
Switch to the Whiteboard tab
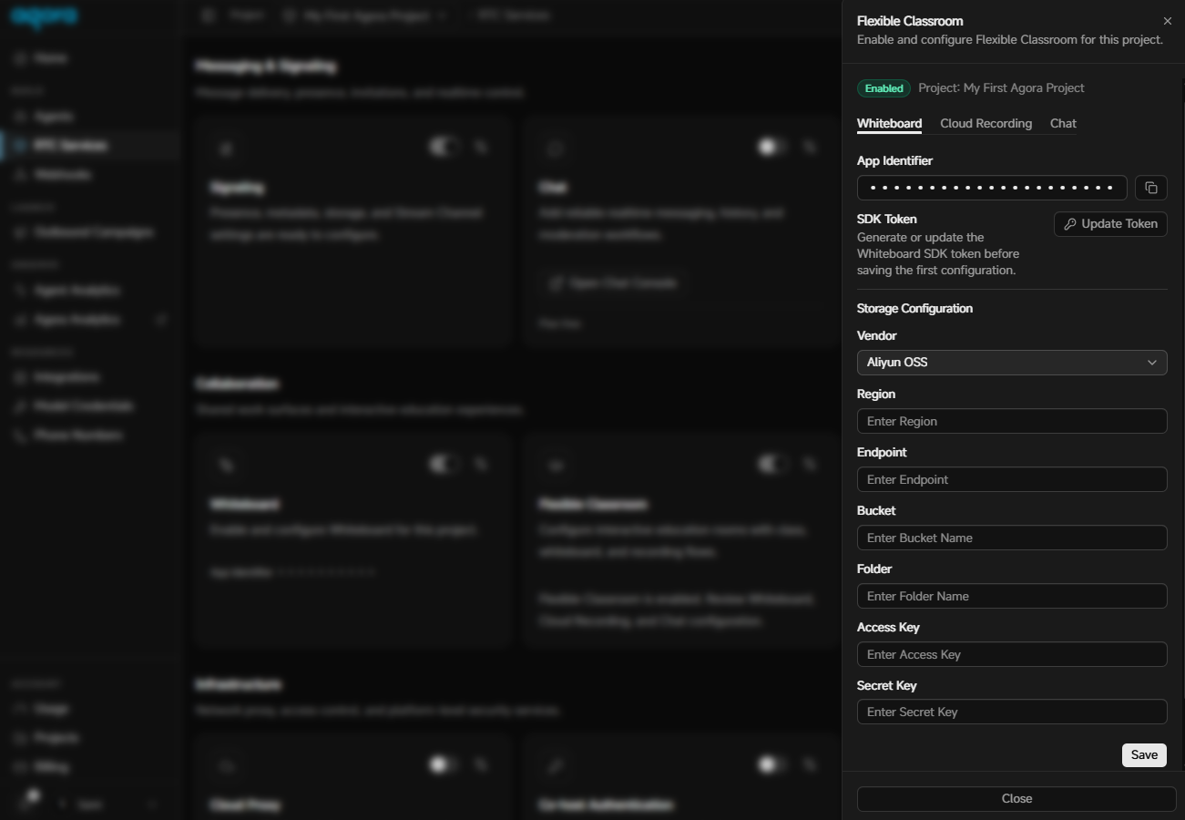click(889, 124)
